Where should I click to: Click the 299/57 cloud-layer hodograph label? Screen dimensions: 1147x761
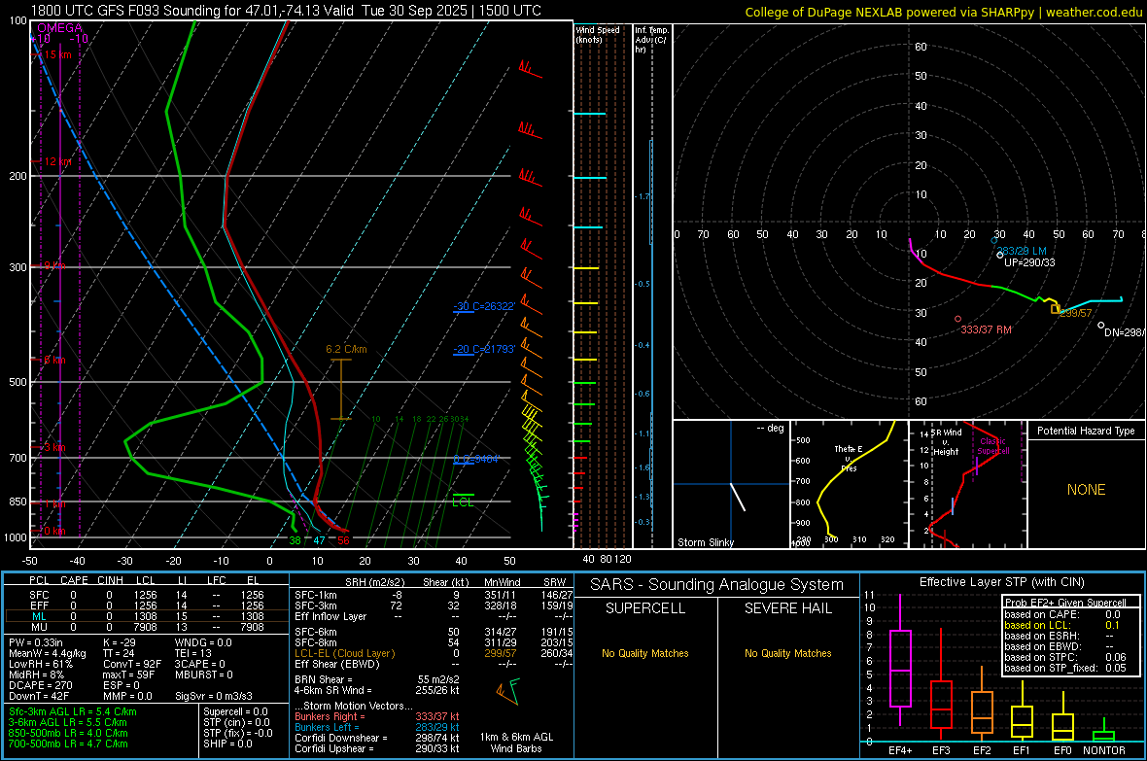(1076, 313)
